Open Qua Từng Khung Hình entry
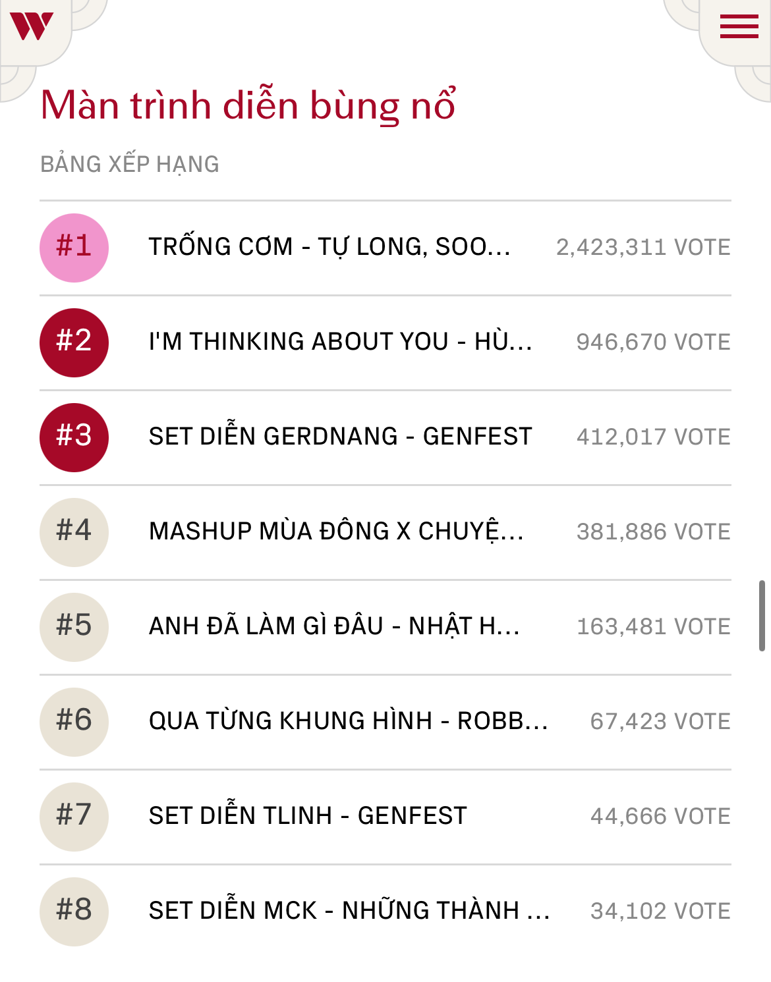This screenshot has height=982, width=771. click(x=348, y=721)
